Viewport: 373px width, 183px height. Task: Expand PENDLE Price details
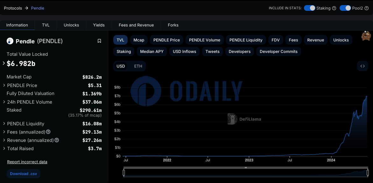coord(4,85)
